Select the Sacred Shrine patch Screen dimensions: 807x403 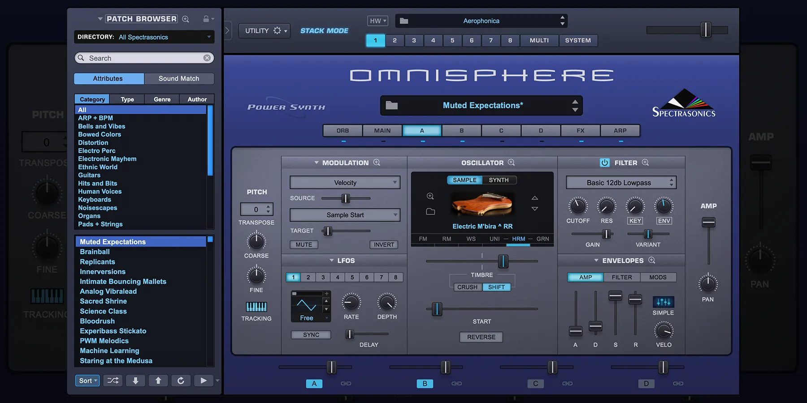103,301
